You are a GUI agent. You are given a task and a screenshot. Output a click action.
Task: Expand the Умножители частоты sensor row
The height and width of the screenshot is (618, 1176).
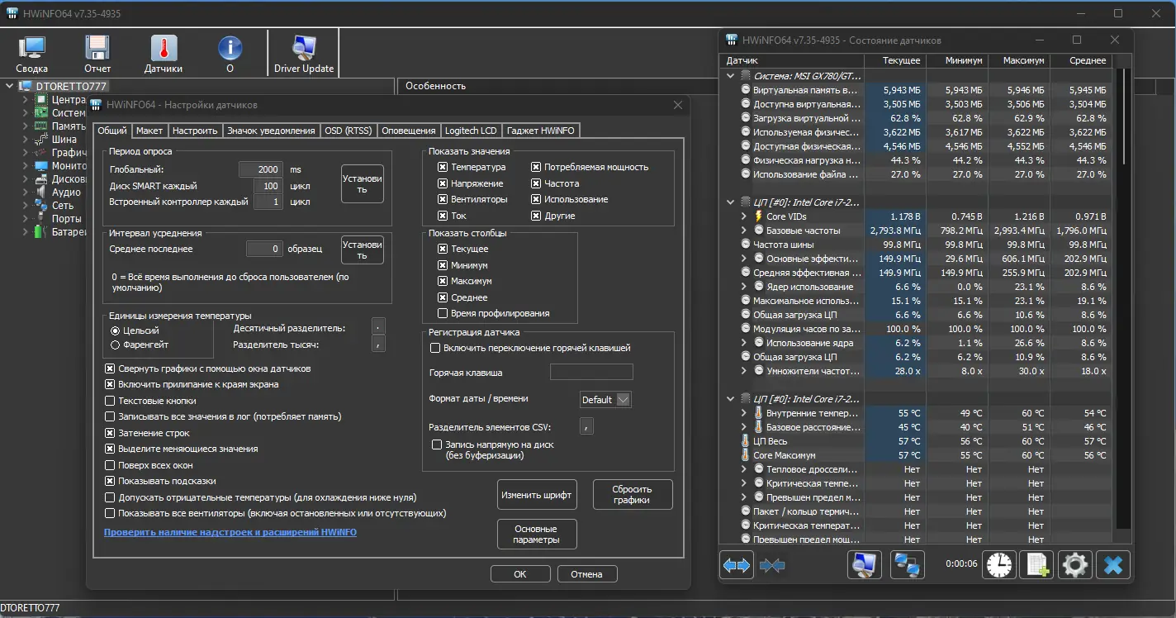[x=744, y=371]
